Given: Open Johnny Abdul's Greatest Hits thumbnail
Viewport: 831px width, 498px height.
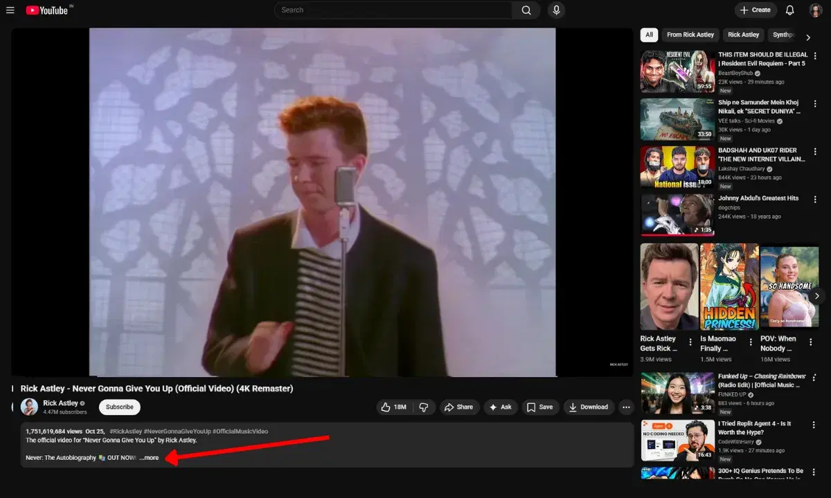Looking at the screenshot, I should (x=677, y=214).
